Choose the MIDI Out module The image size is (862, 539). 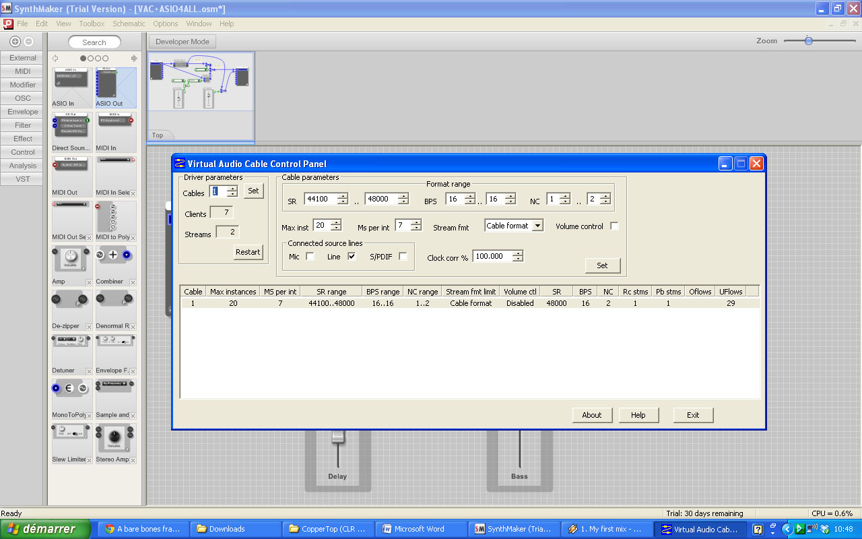(x=72, y=177)
